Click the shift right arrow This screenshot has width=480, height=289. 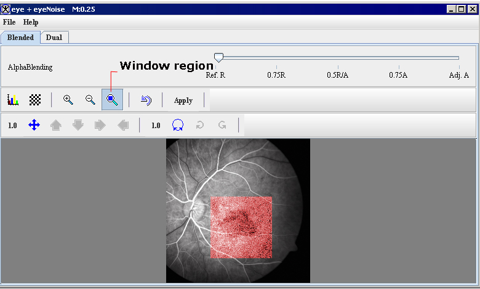point(100,125)
